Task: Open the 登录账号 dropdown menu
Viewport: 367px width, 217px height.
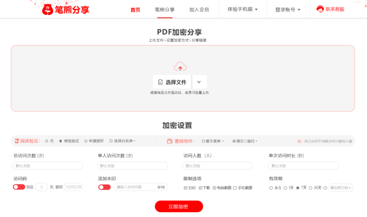Action: click(288, 10)
